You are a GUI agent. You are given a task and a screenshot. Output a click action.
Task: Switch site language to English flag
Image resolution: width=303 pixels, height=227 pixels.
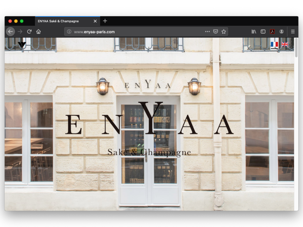[x=285, y=44]
